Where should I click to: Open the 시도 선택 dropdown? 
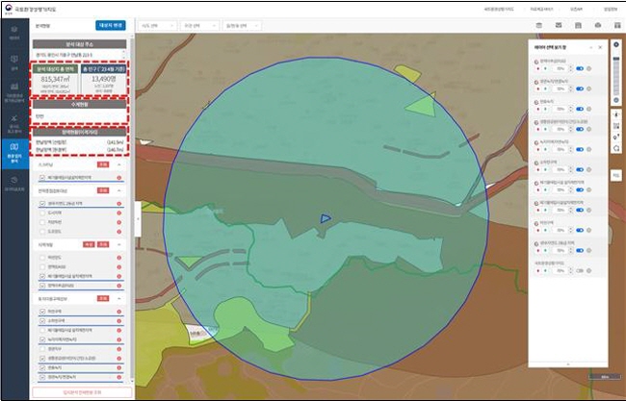[157, 26]
